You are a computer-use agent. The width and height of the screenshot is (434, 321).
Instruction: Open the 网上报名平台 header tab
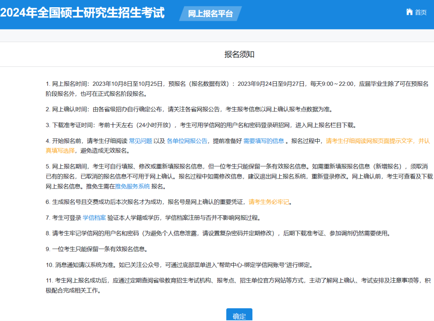(210, 14)
